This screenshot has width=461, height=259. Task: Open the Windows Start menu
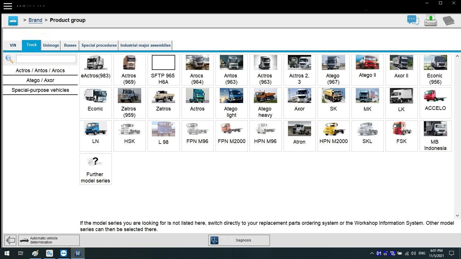click(7, 253)
